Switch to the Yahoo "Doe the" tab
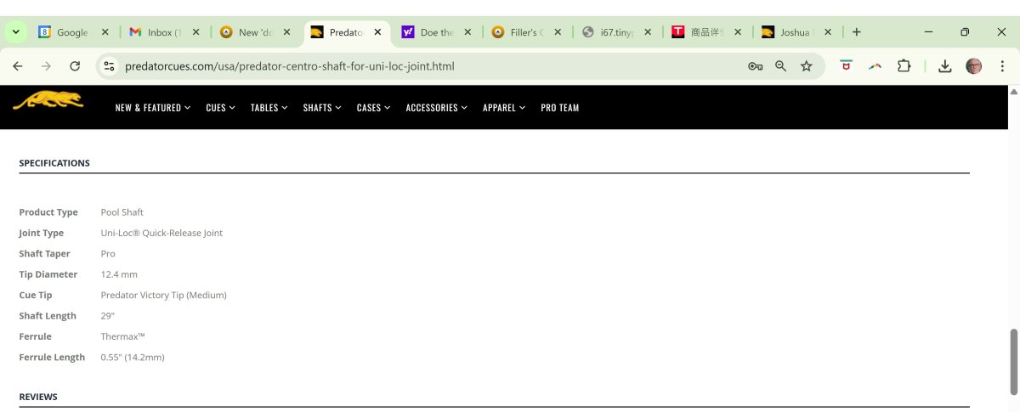The height and width of the screenshot is (412, 1020). click(x=437, y=32)
